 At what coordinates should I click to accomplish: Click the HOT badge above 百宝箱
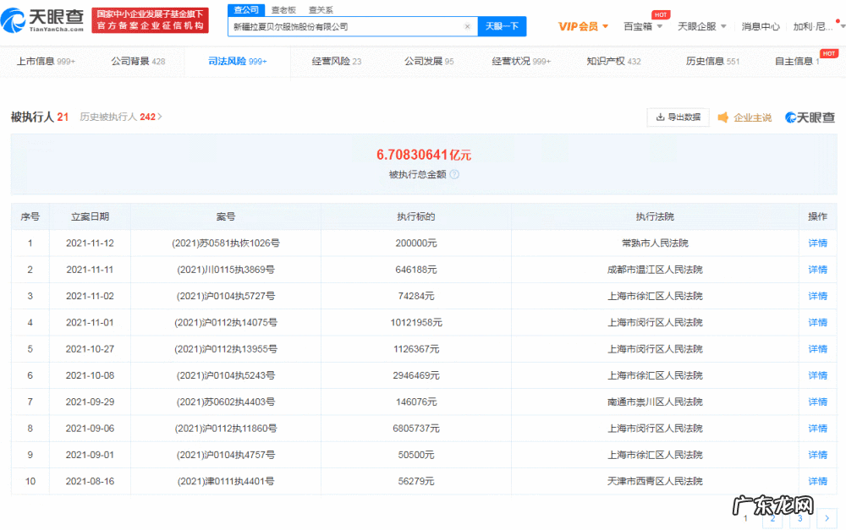coord(661,14)
